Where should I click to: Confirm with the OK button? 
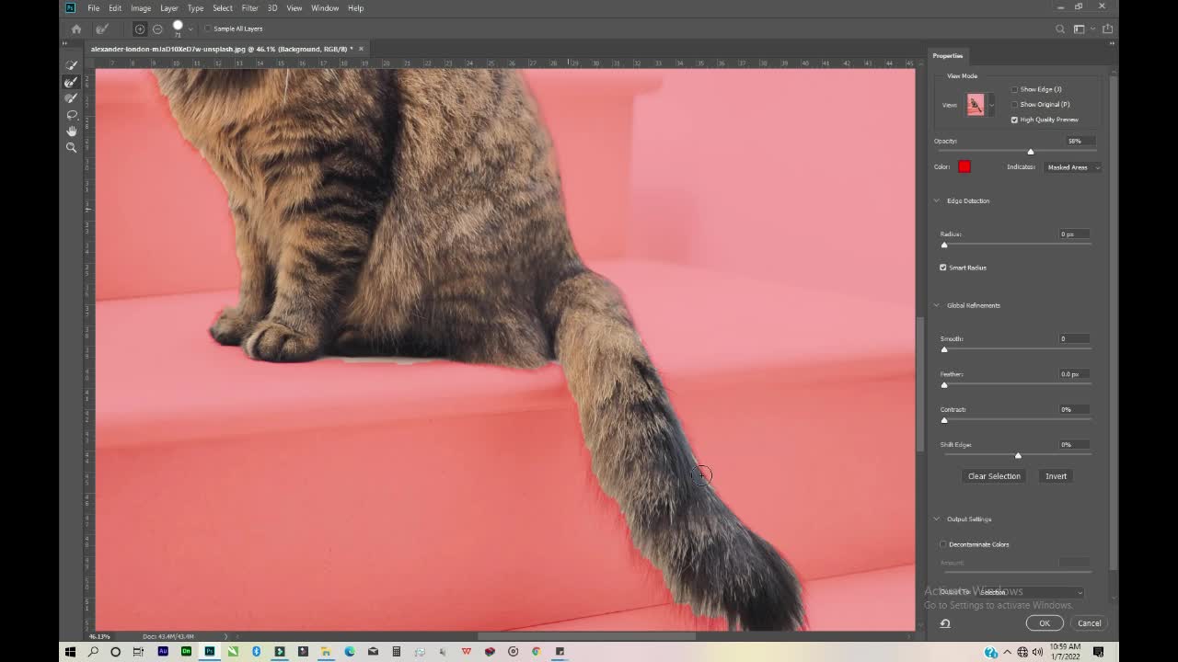click(x=1045, y=623)
